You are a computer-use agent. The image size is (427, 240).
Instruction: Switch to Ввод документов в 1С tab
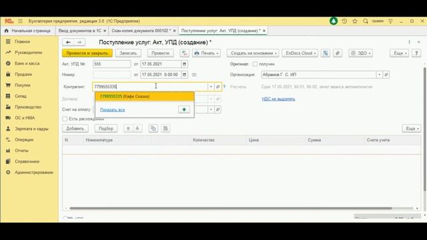tap(79, 31)
